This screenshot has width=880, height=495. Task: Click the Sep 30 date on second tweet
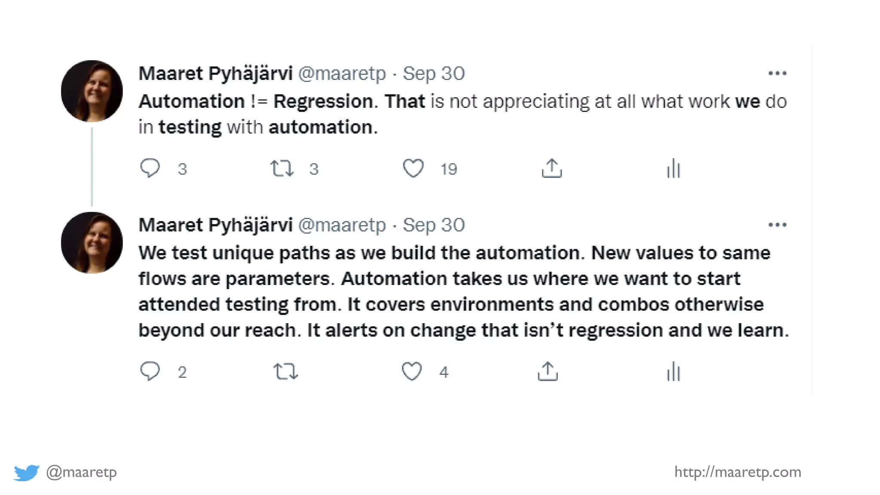point(434,225)
